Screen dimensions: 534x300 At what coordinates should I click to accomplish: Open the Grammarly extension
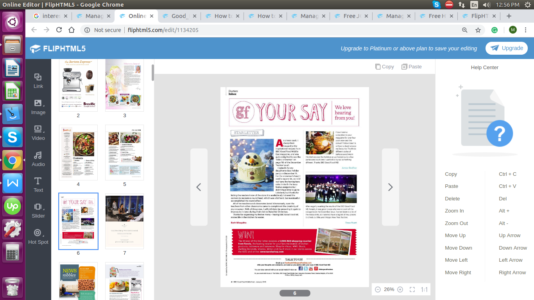click(495, 29)
